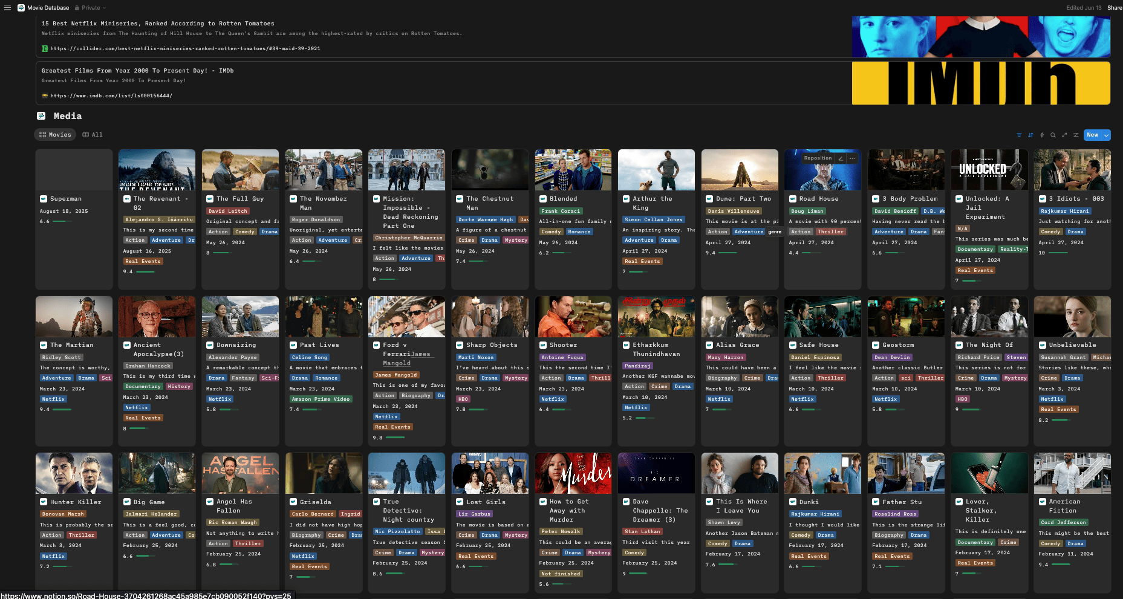
Task: Click the New button to add an entry
Action: [1092, 135]
